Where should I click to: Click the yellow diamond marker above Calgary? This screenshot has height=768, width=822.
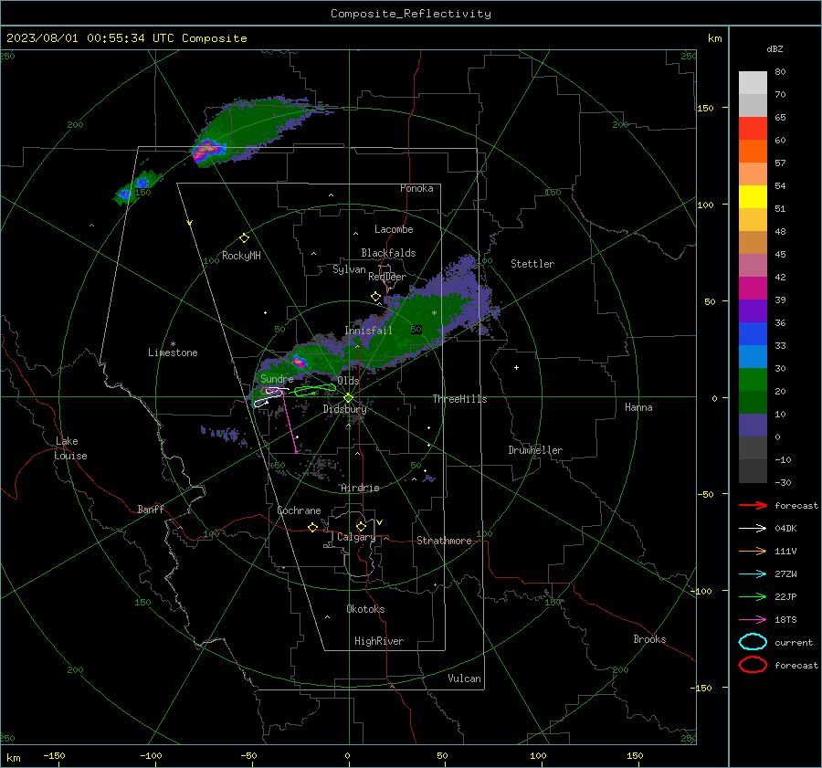(361, 526)
